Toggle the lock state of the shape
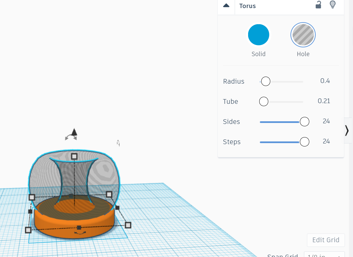353x257 pixels. pyautogui.click(x=318, y=5)
